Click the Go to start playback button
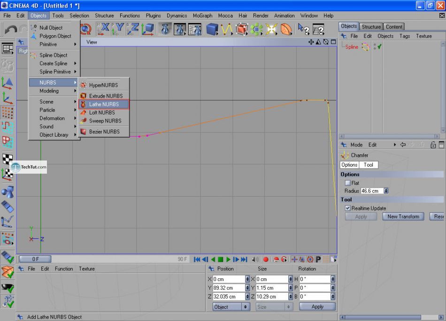Image resolution: width=446 pixels, height=321 pixels. [197, 260]
